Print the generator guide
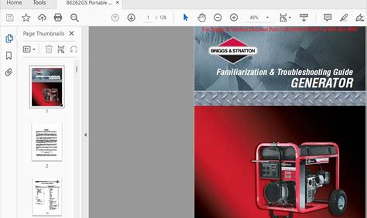The height and width of the screenshot is (218, 367). click(58, 17)
